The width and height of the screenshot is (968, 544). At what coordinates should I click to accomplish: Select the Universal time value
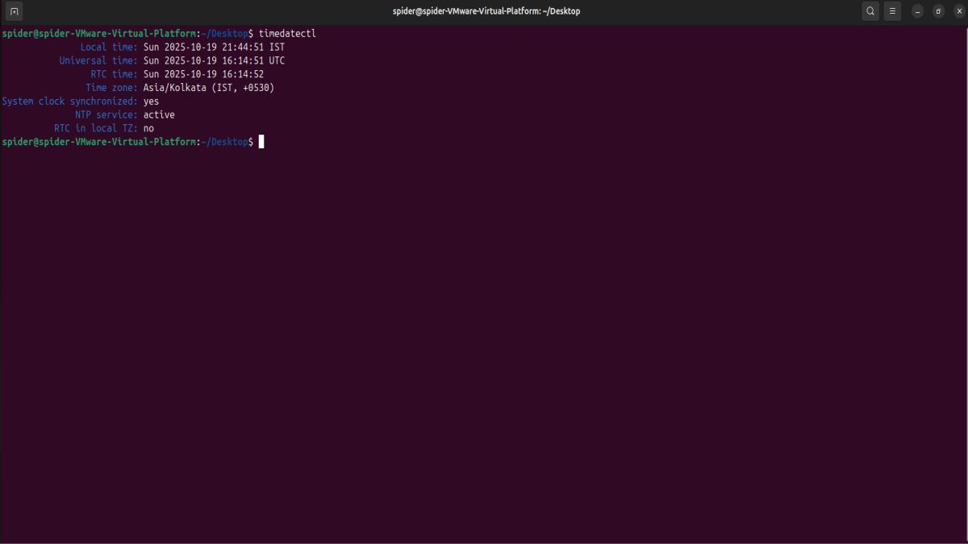[214, 60]
